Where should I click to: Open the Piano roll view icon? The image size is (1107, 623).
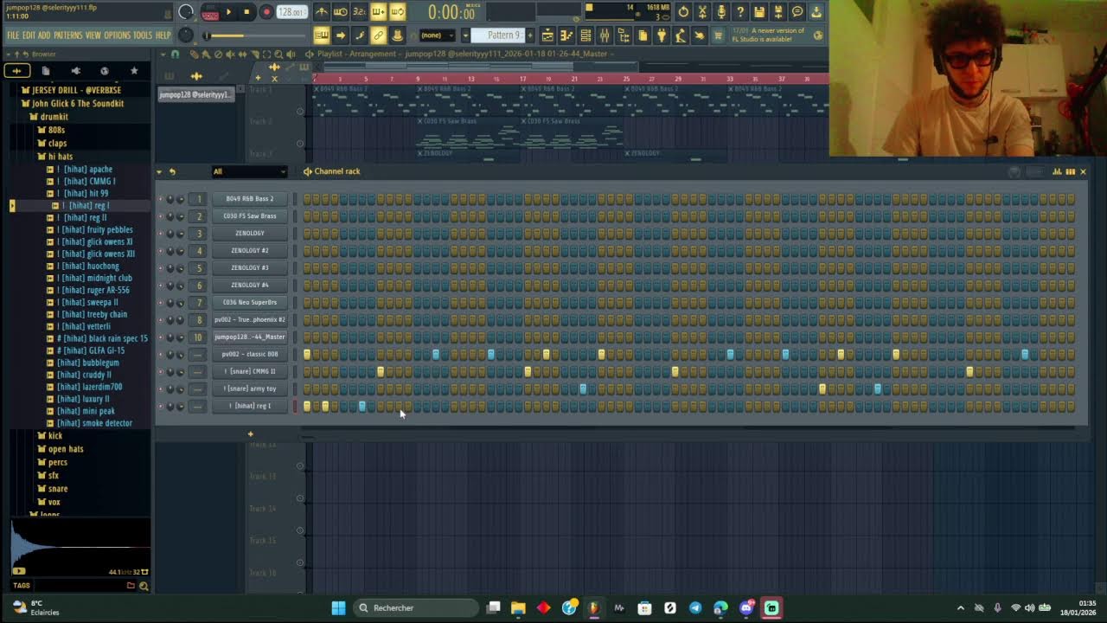click(566, 35)
